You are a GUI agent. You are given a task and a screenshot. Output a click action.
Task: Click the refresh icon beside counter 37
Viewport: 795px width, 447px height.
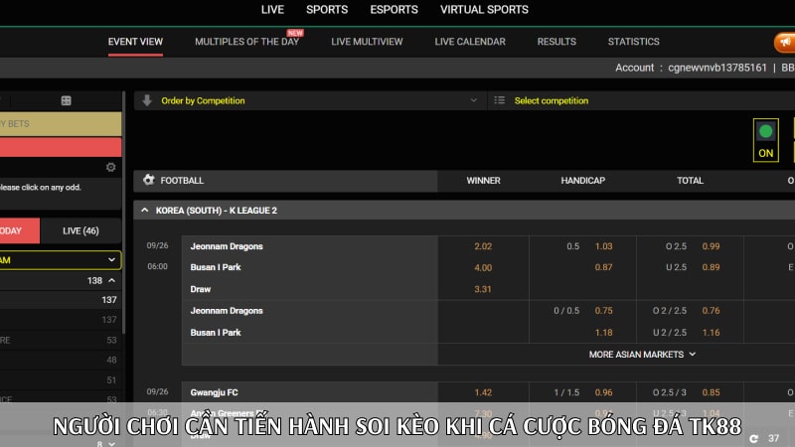754,438
